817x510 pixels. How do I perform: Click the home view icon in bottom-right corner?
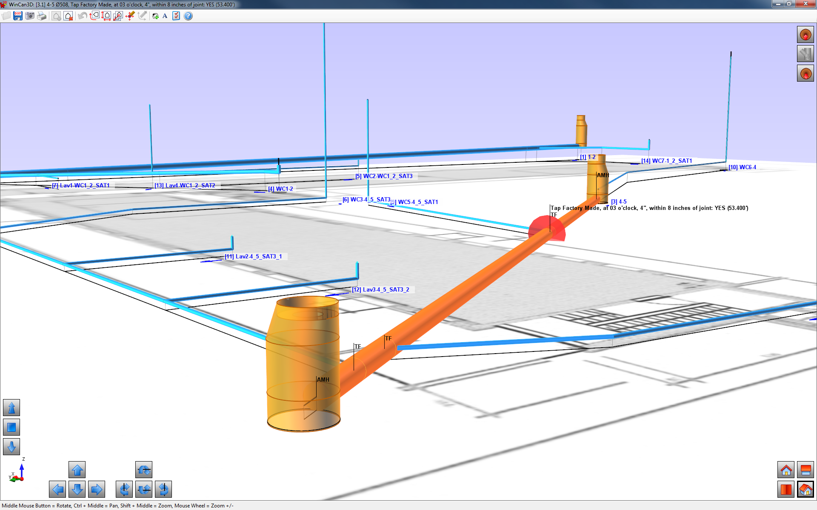[786, 470]
